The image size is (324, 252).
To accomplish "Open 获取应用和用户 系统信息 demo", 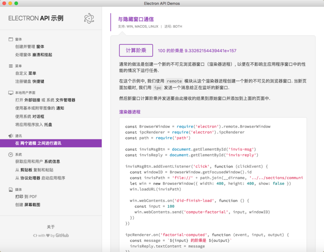I will coord(38,162).
